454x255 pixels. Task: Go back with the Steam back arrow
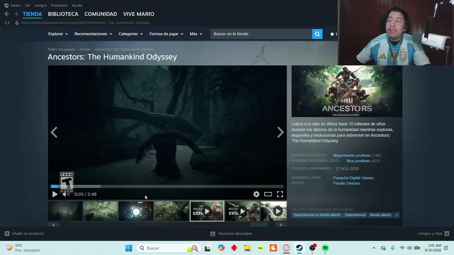(7, 14)
